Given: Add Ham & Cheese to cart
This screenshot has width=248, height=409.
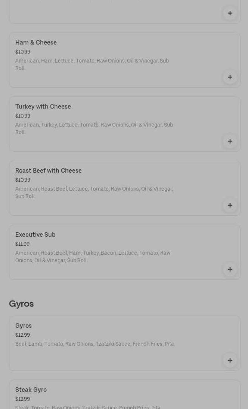Looking at the screenshot, I should (230, 77).
